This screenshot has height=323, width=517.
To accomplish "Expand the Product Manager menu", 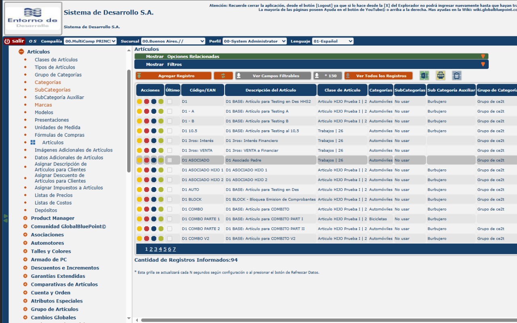I will coord(25,218).
